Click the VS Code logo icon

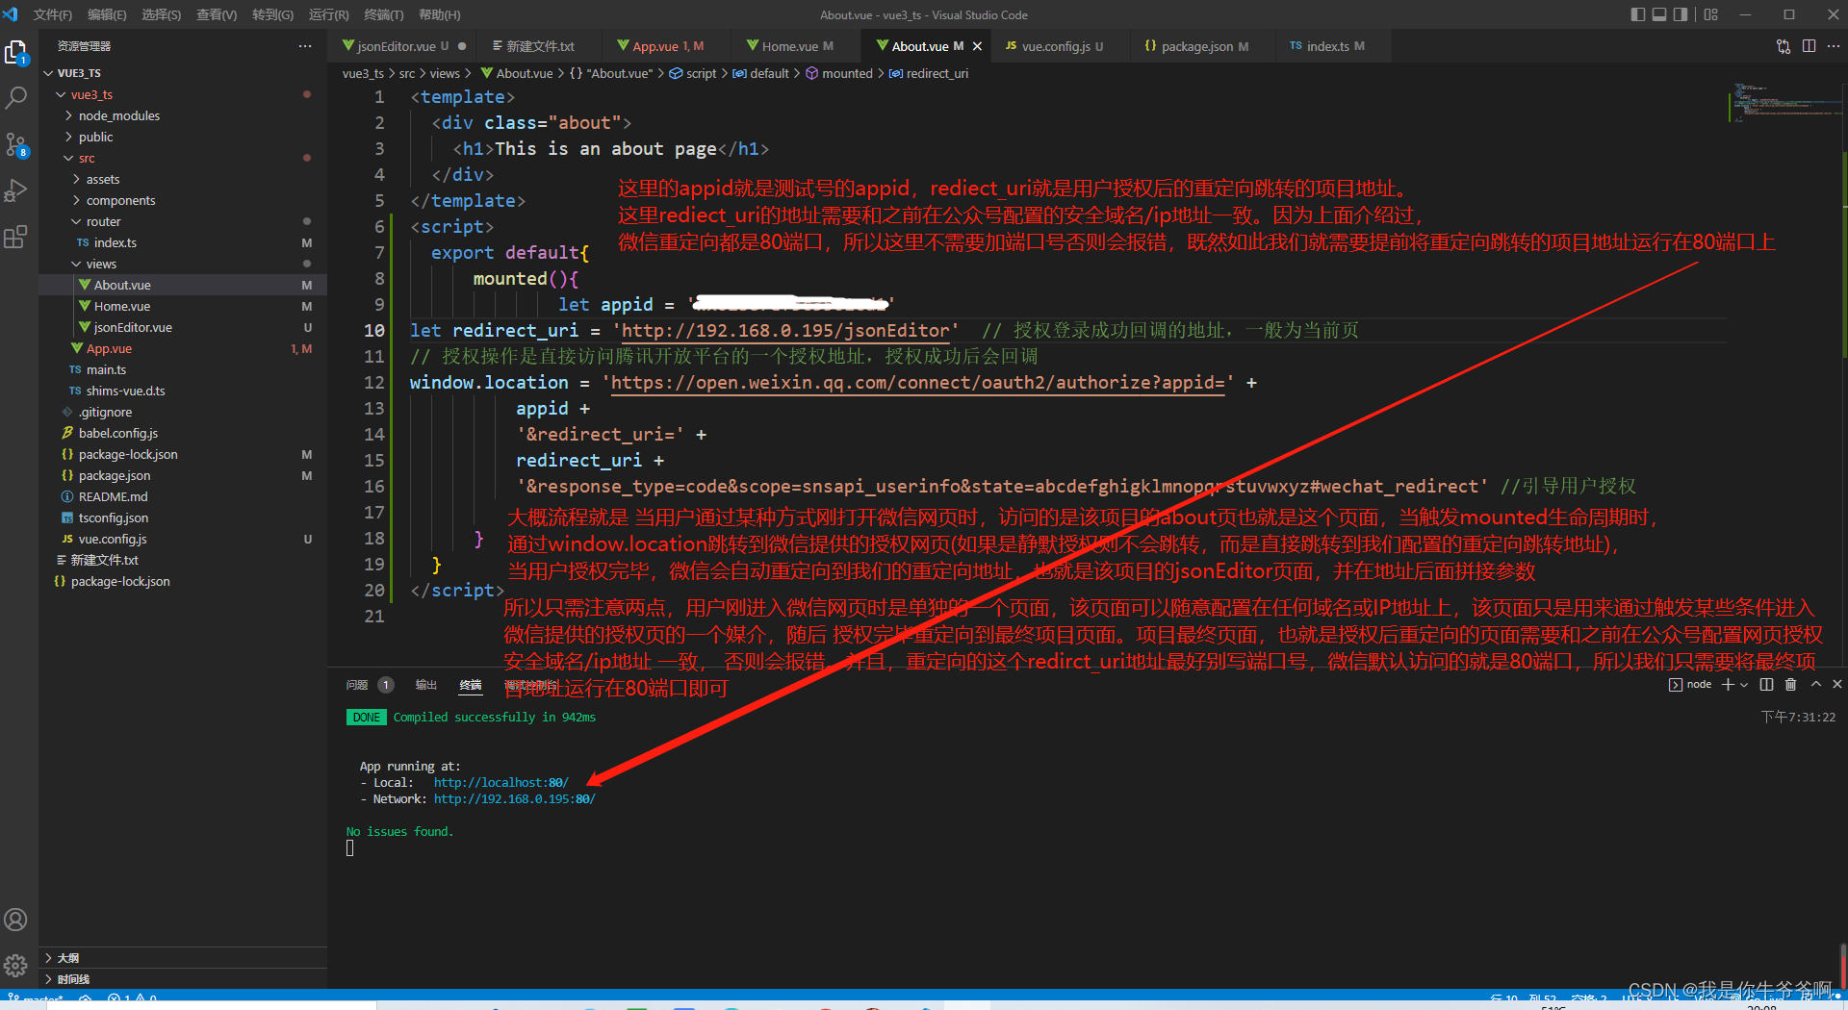[11, 14]
